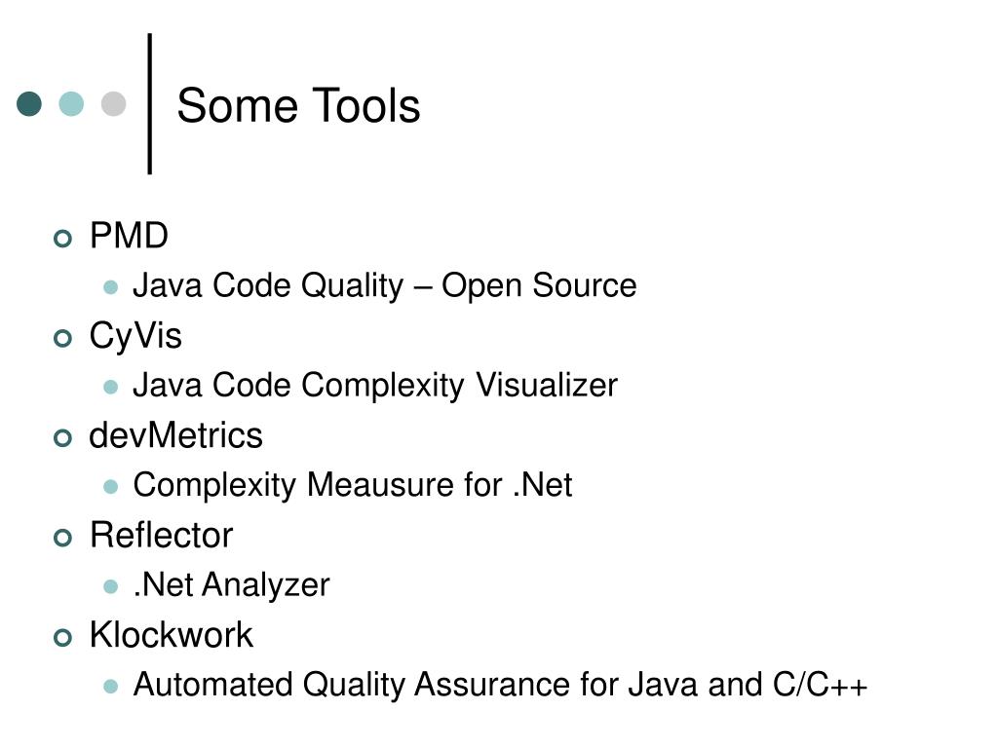Screen dimensions: 998x748
Task: Click the ring bullet beside PMD
Action: click(63, 239)
